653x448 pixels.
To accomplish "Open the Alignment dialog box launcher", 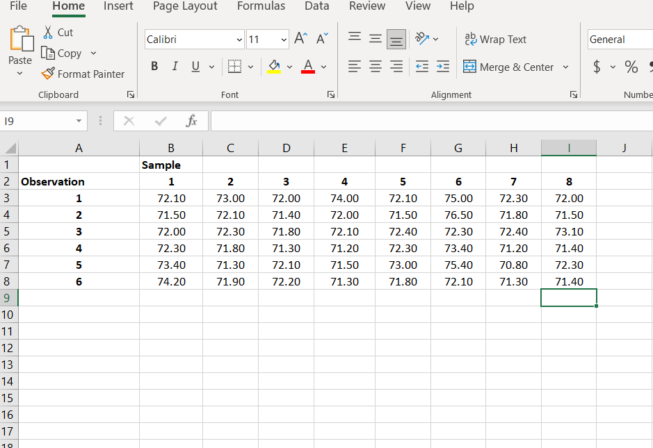I will point(573,94).
